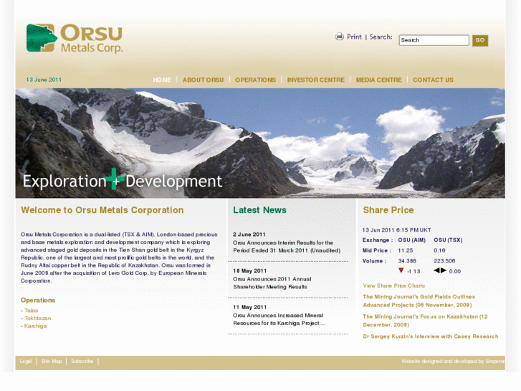Image resolution: width=521 pixels, height=391 pixels.
Task: Open Dr Sergey Kurzin's interview link
Action: tap(430, 336)
